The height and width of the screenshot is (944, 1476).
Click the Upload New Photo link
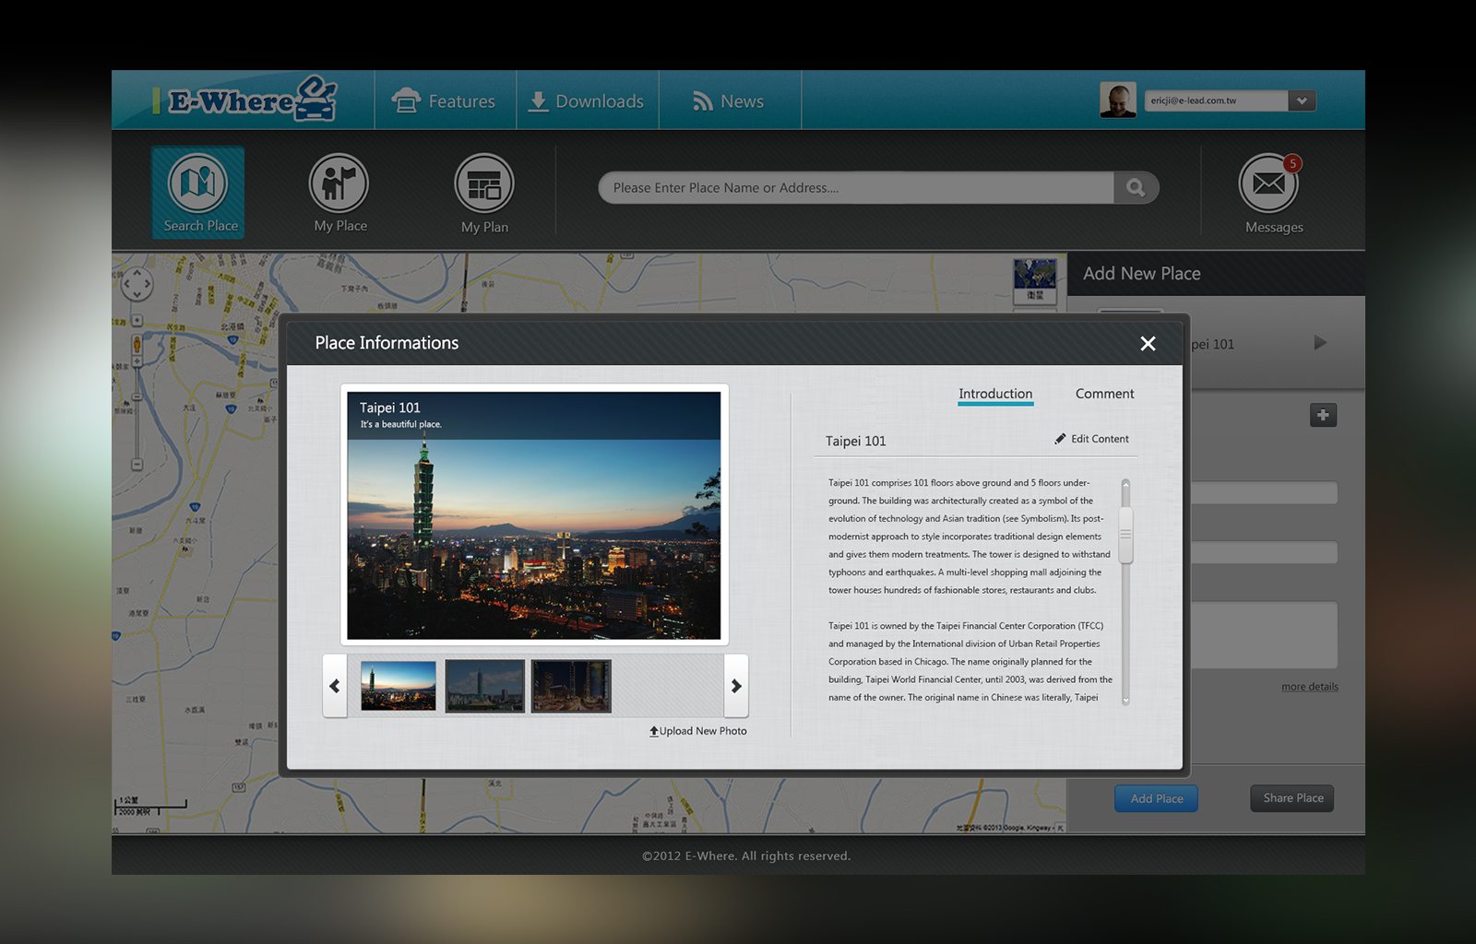tap(698, 731)
